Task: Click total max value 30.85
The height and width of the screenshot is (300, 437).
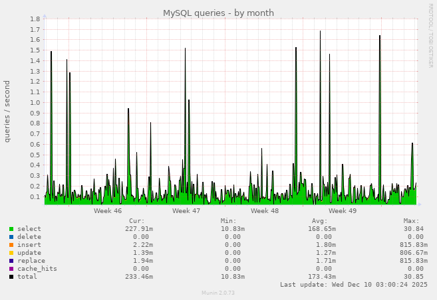Action: point(414,277)
